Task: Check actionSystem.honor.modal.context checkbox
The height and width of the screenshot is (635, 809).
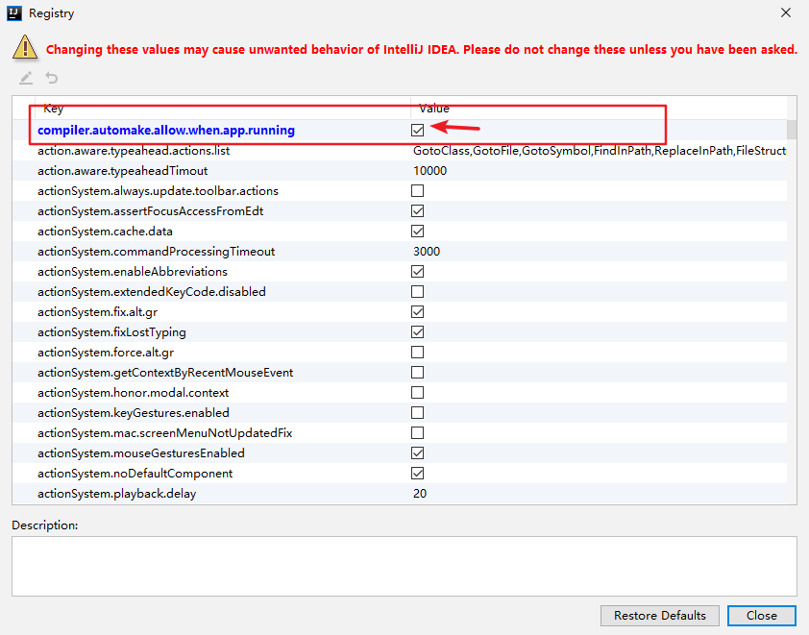Action: (x=417, y=393)
